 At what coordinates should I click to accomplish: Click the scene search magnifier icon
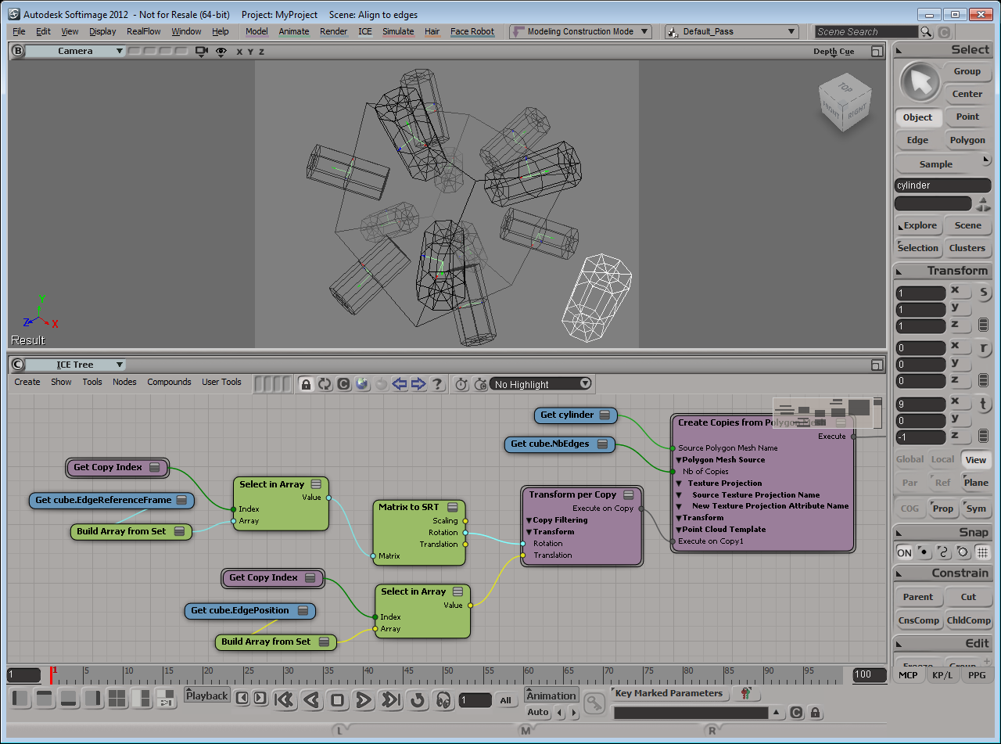(x=926, y=32)
